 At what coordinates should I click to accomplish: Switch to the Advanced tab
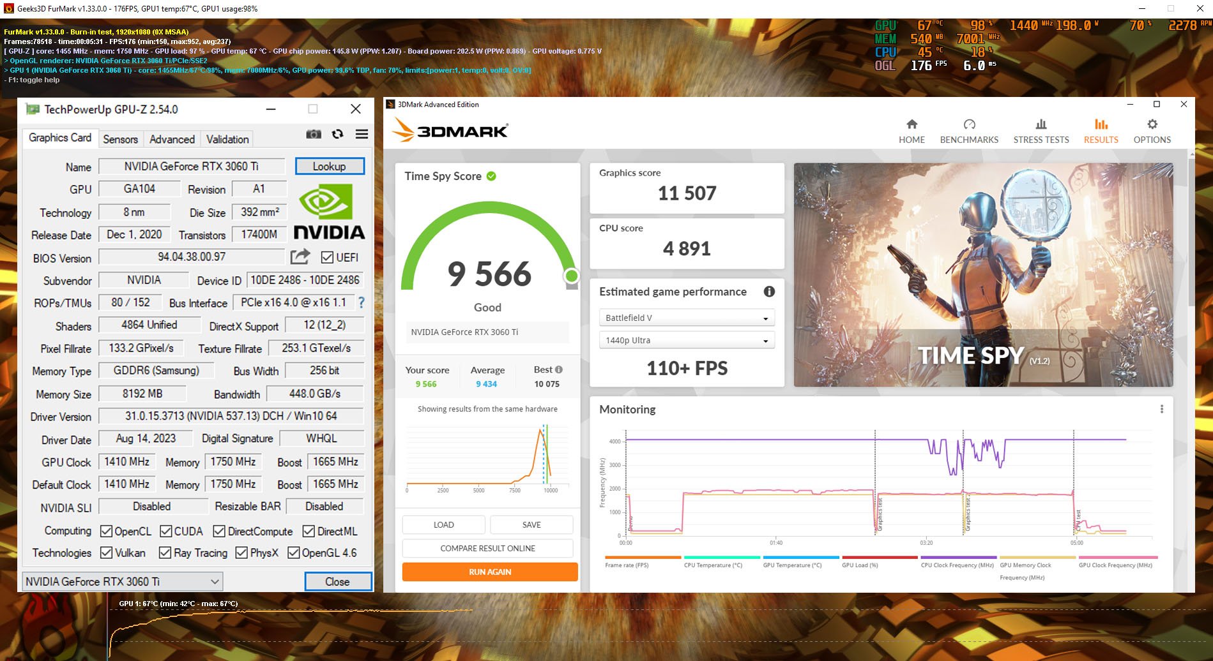click(x=172, y=139)
